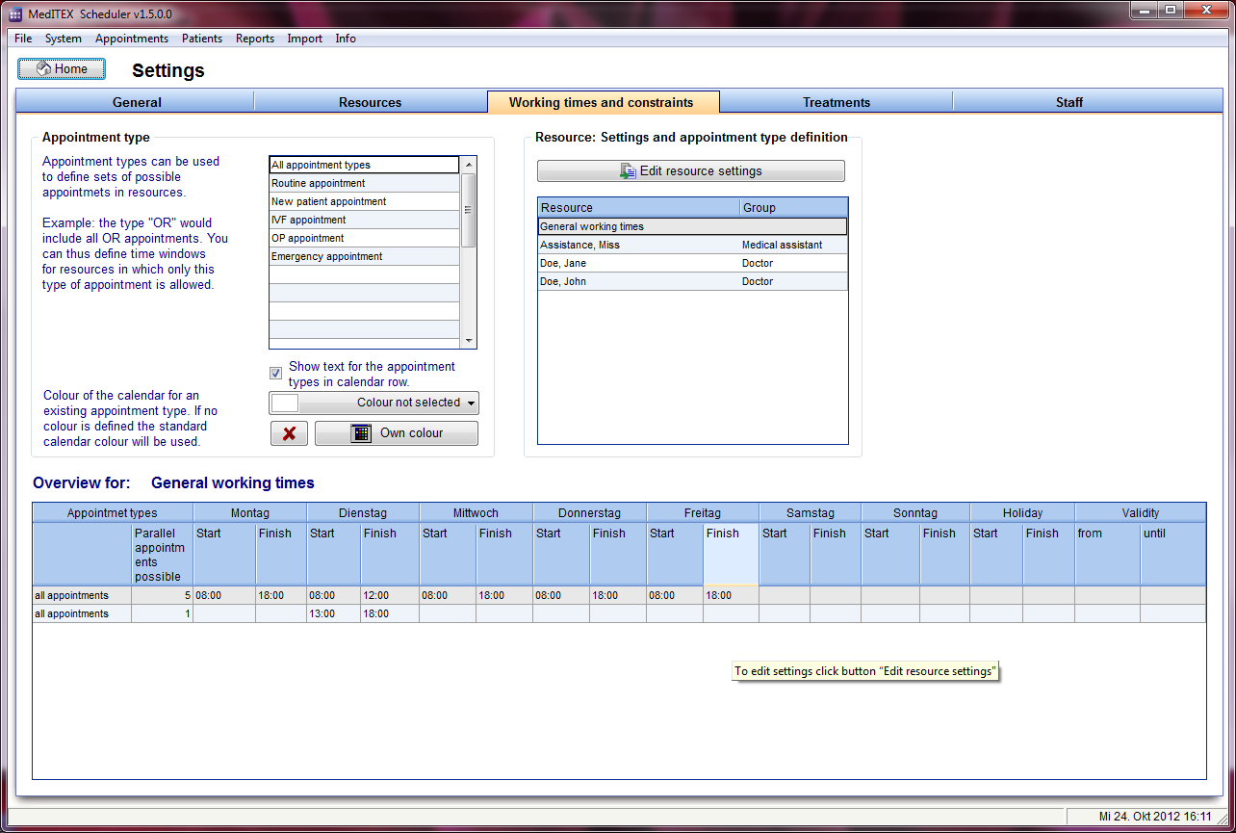The width and height of the screenshot is (1236, 833).
Task: Select 'General working times' resource row
Action: click(x=693, y=226)
